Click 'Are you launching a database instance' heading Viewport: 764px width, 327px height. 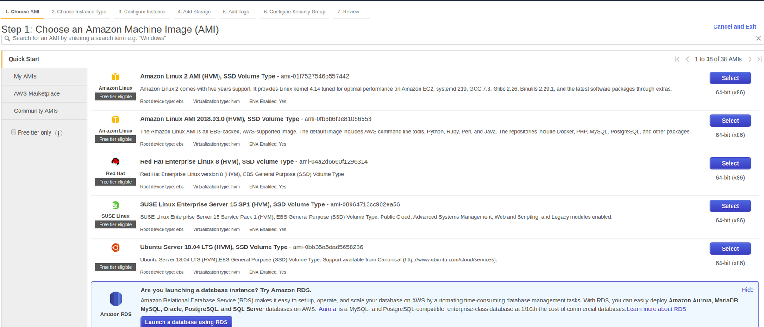pos(226,290)
